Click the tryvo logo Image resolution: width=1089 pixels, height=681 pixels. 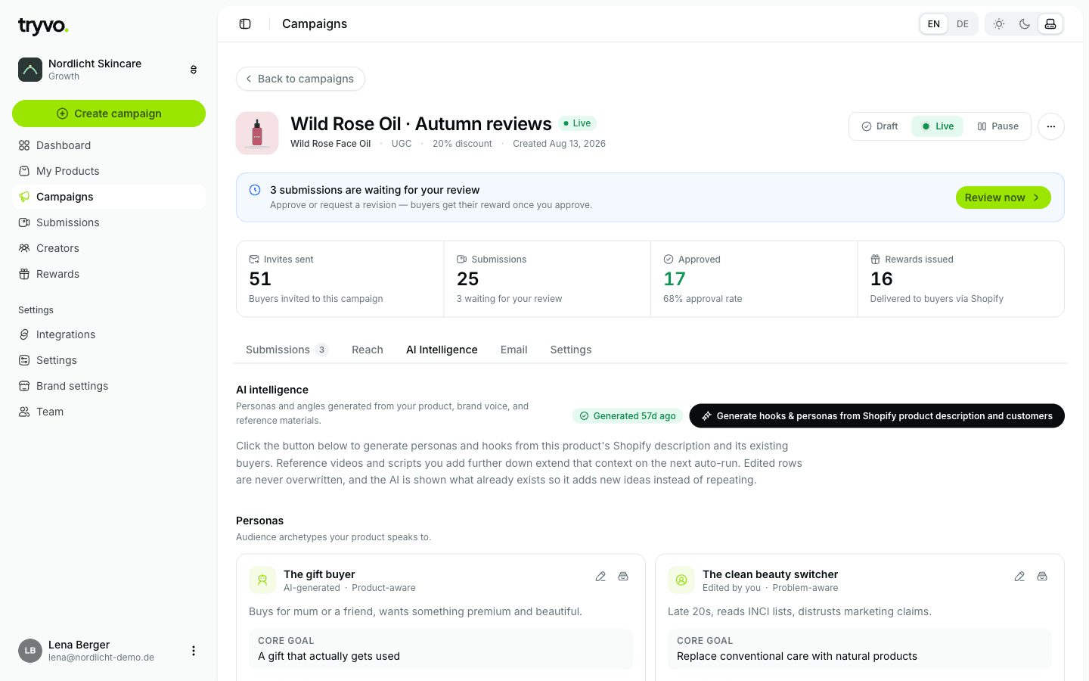[x=43, y=26]
